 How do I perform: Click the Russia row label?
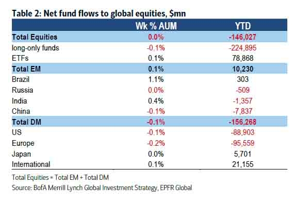[23, 90]
